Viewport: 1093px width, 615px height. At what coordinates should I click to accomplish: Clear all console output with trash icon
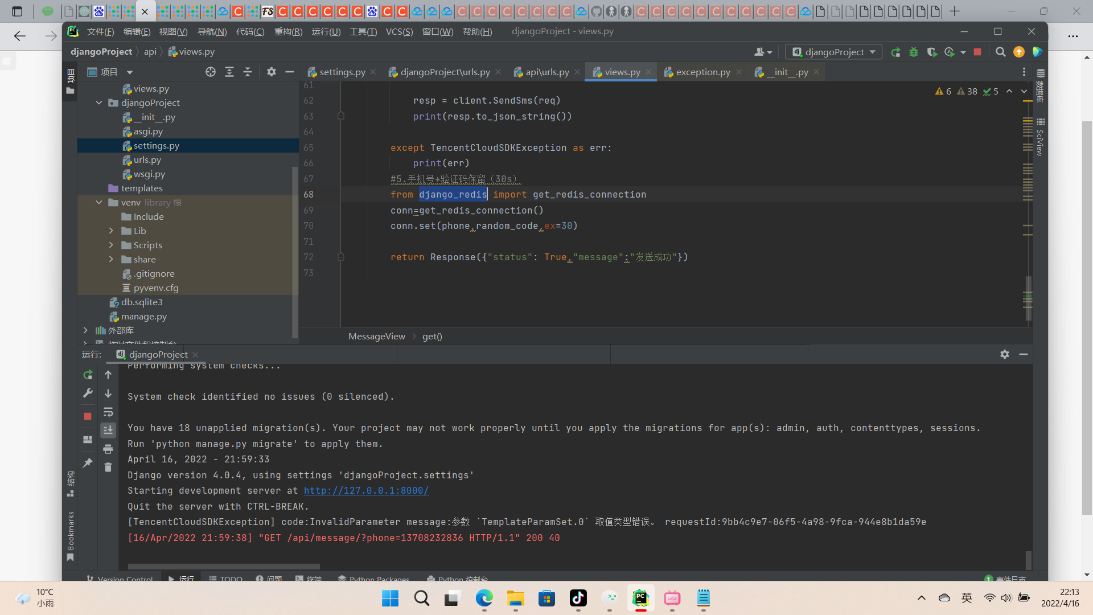point(108,468)
